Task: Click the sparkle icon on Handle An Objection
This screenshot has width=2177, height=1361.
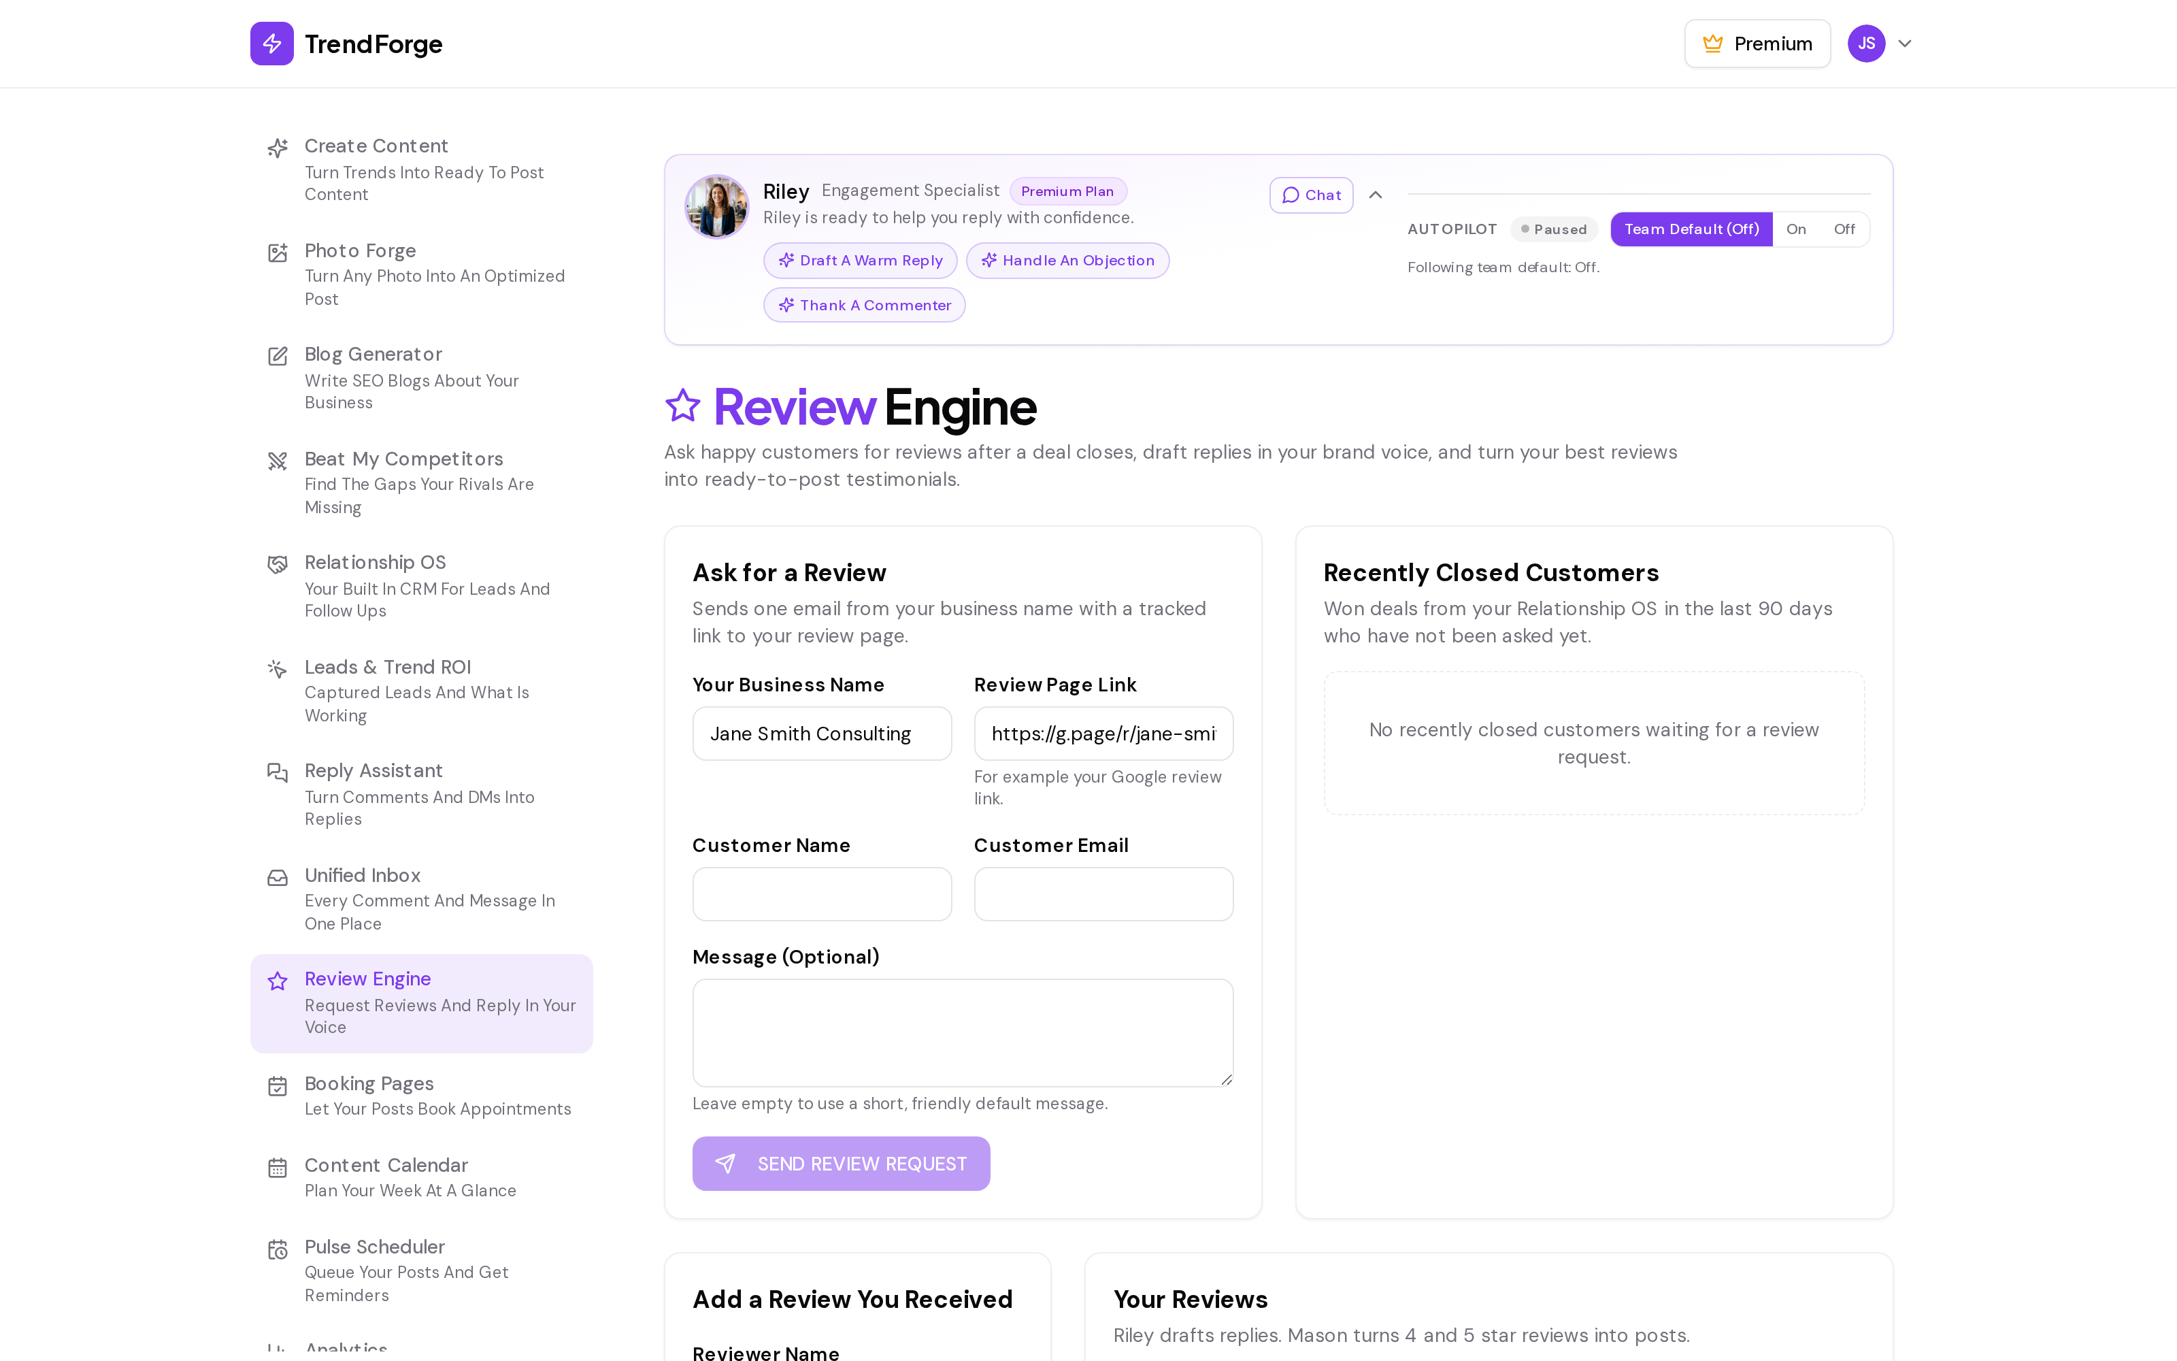Action: click(988, 260)
